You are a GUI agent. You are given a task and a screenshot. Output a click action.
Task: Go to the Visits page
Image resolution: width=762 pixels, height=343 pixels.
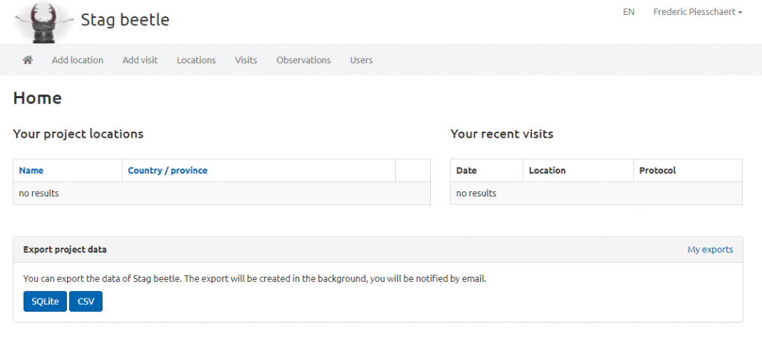click(x=246, y=60)
